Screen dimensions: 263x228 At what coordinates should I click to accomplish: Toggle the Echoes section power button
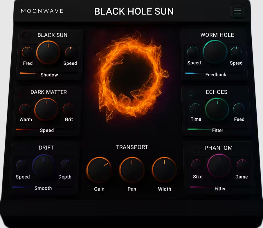190,92
